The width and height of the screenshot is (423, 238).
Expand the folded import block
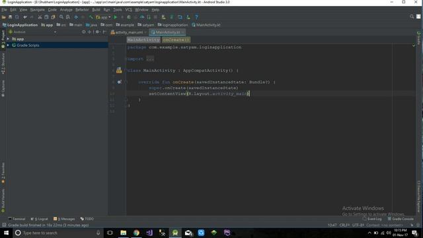(x=150, y=59)
